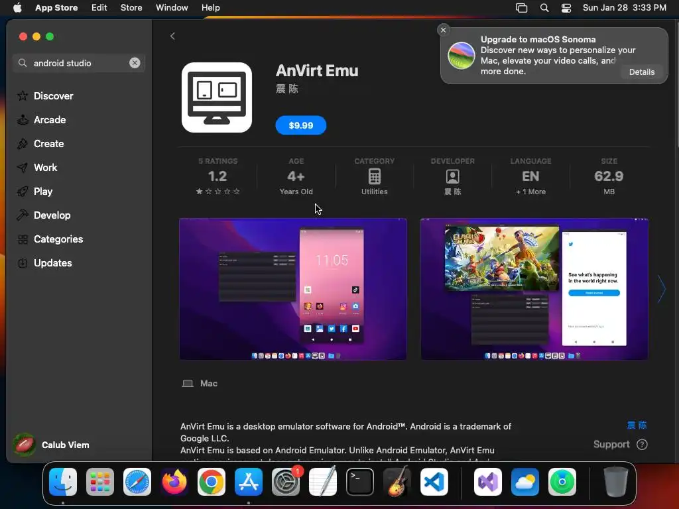Click the Utilities category calculator icon
Screen dimensions: 679x509
(375, 176)
